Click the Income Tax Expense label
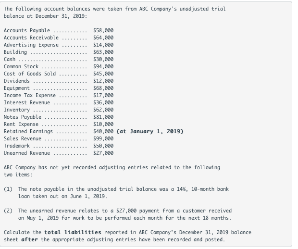298x249 pixels. tap(29, 95)
